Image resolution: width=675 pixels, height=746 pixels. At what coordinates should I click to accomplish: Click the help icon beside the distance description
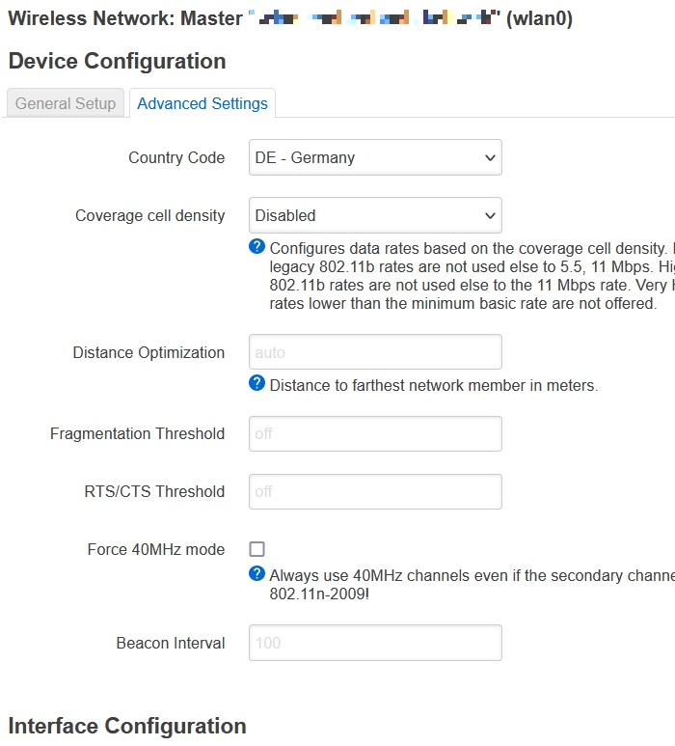[x=256, y=383]
